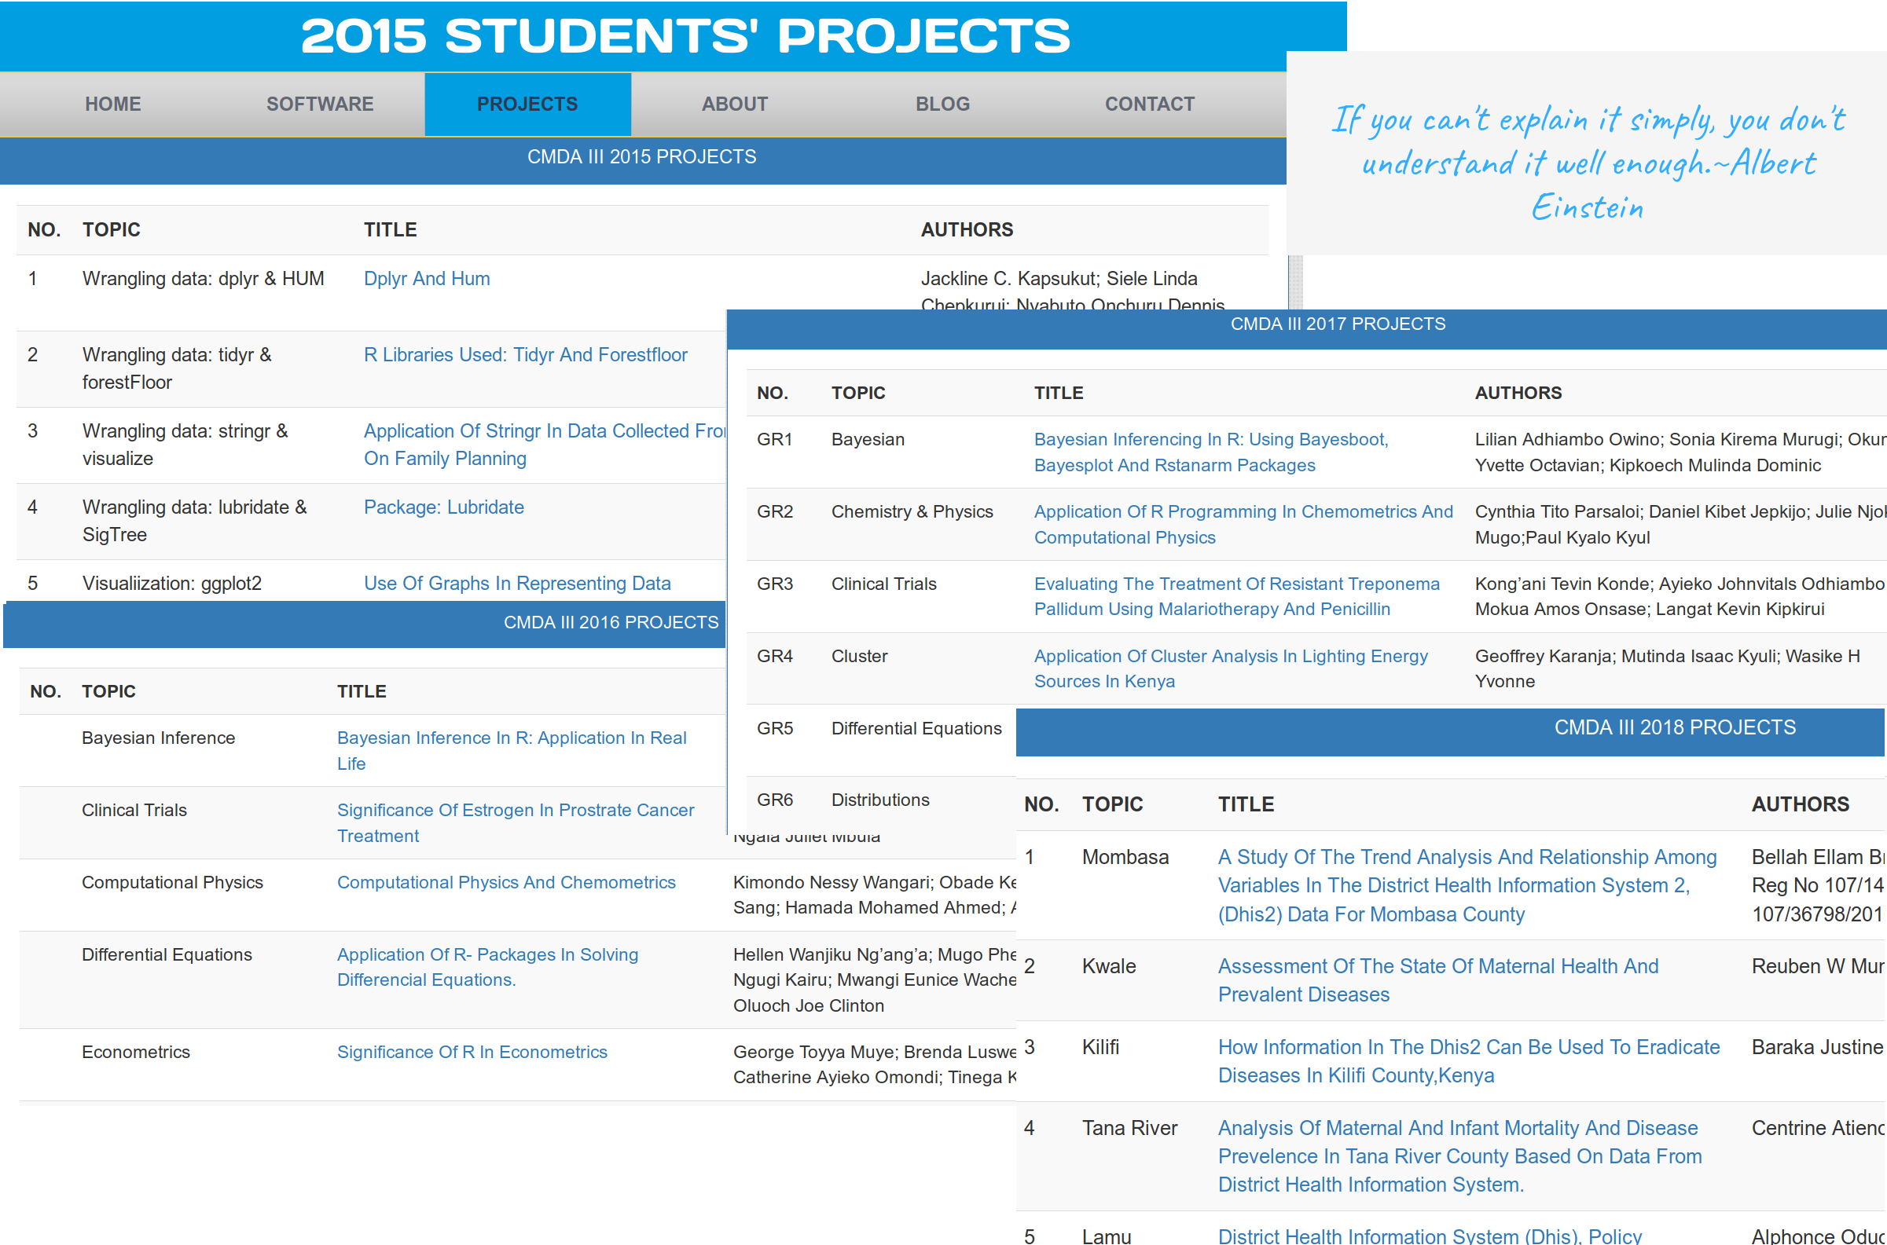Select the 'Wrangling data: stringr & visualize' topic cell
This screenshot has height=1245, width=1887.
[x=185, y=445]
